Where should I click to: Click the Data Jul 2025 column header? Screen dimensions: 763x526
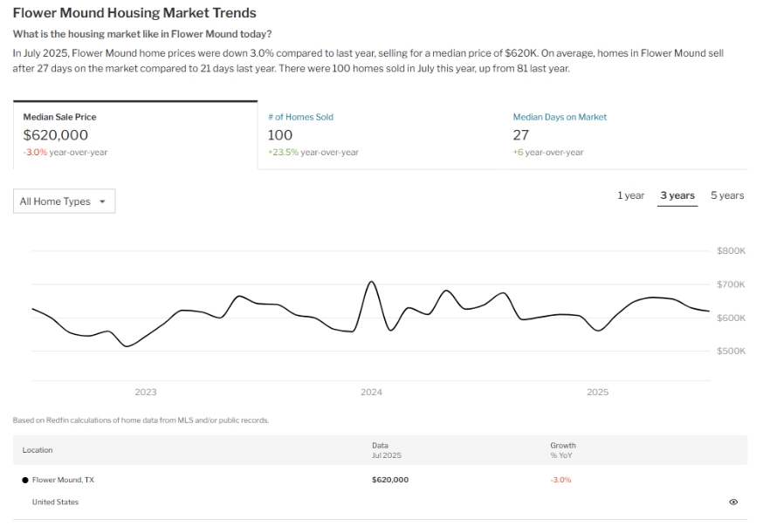click(x=386, y=450)
